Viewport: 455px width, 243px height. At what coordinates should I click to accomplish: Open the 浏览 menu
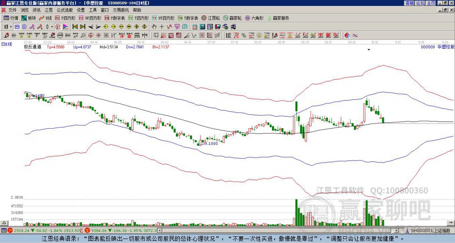(24, 10)
